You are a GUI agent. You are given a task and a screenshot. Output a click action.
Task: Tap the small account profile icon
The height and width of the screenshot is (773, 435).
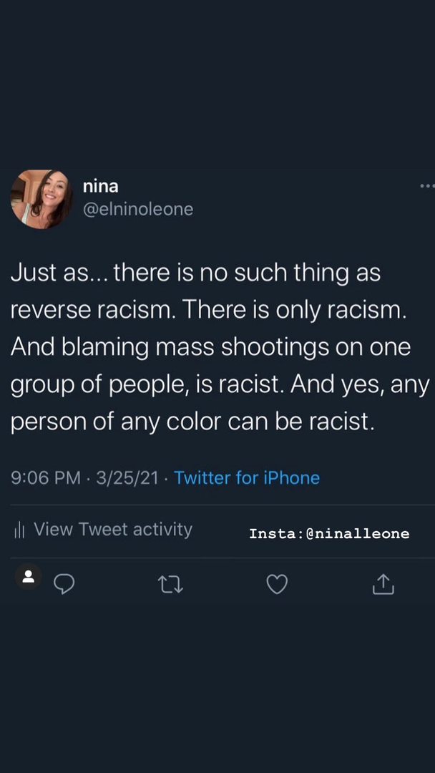pos(29,577)
